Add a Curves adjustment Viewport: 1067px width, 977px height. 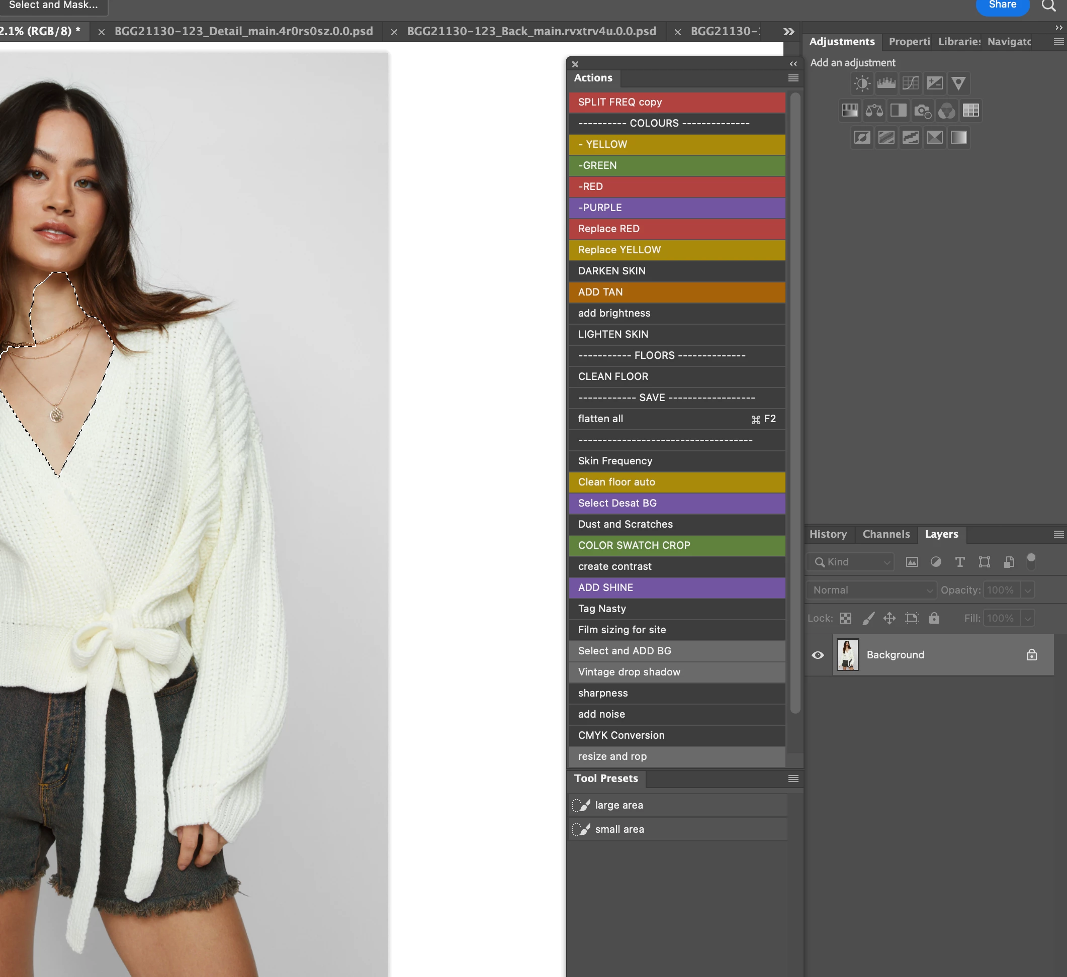910,83
